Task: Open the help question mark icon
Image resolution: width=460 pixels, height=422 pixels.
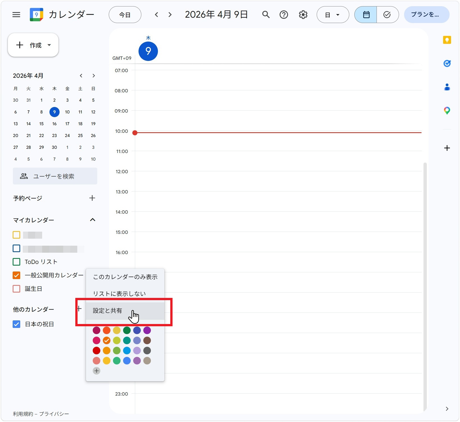Action: [284, 15]
